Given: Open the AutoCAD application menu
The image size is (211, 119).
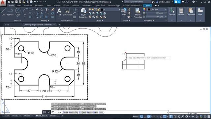Looking at the screenshot, I should point(3,3).
